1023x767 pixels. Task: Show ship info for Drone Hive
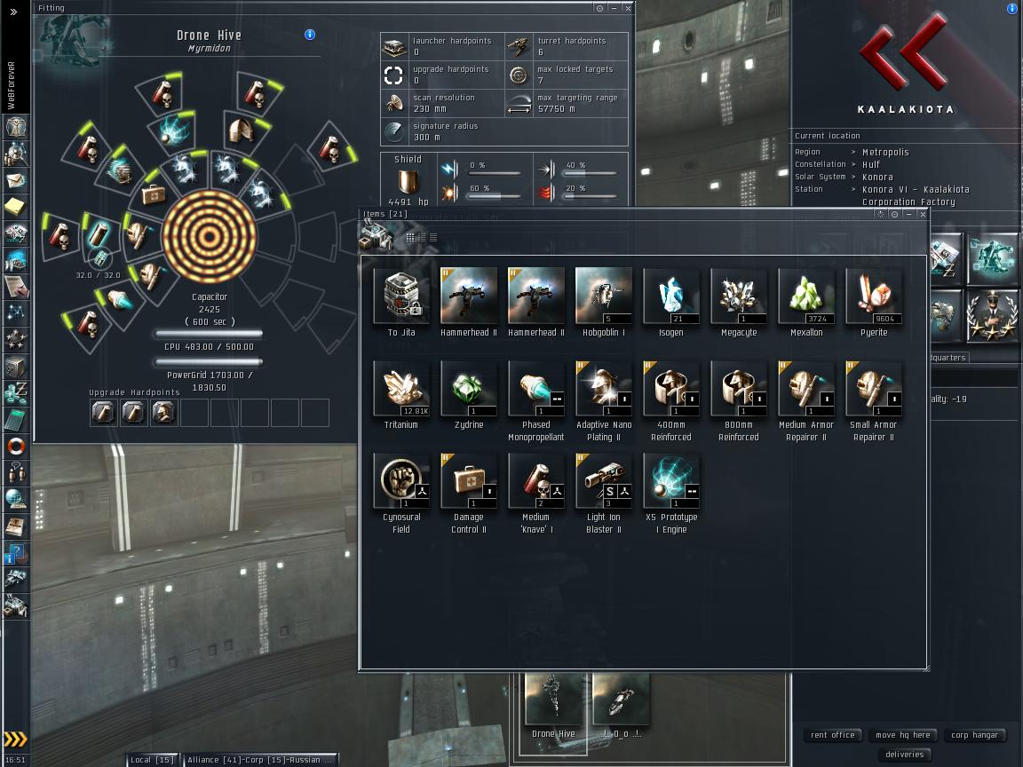click(x=310, y=35)
